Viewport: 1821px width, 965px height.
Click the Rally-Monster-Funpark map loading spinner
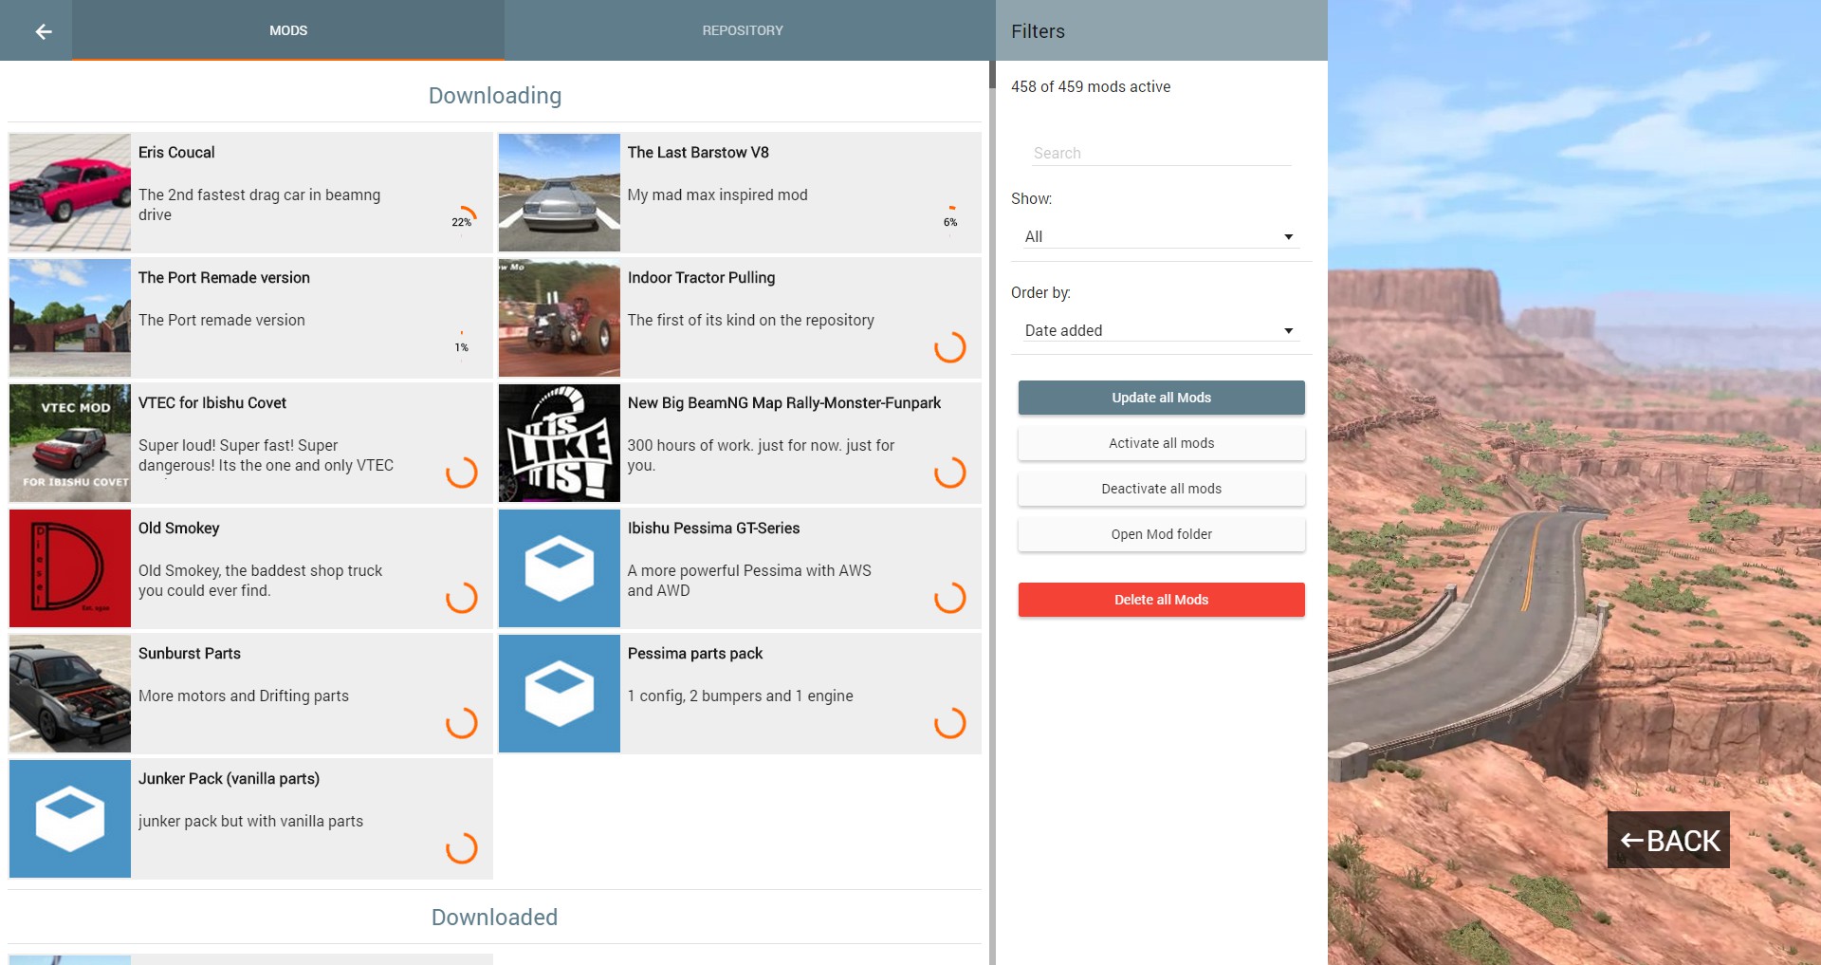point(950,472)
